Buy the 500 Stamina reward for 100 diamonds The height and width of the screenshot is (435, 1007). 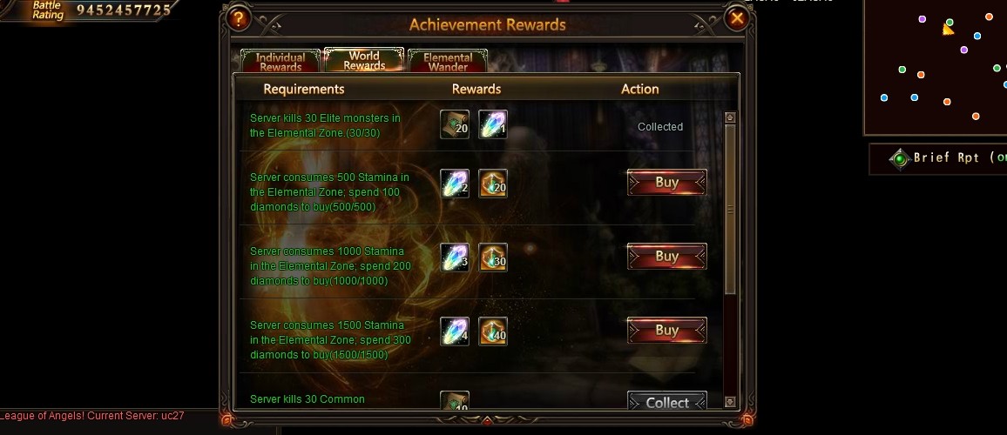666,183
